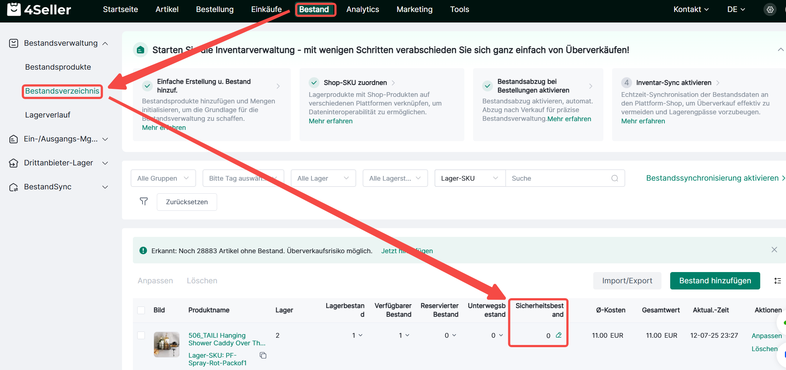This screenshot has width=786, height=370.
Task: Copy the Lager-SKU with copy icon
Action: pos(263,355)
